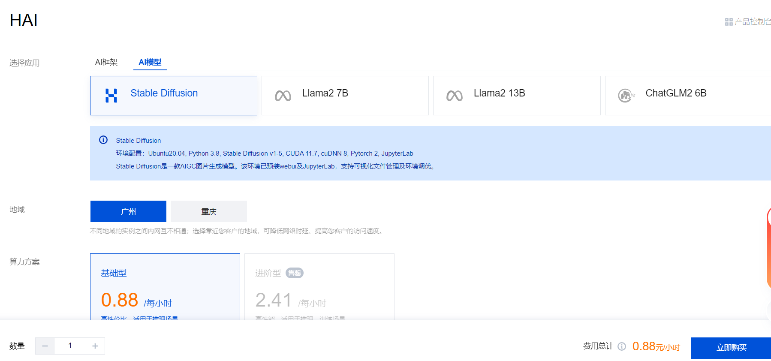
Task: Select the AI模型 tab
Action: click(150, 62)
